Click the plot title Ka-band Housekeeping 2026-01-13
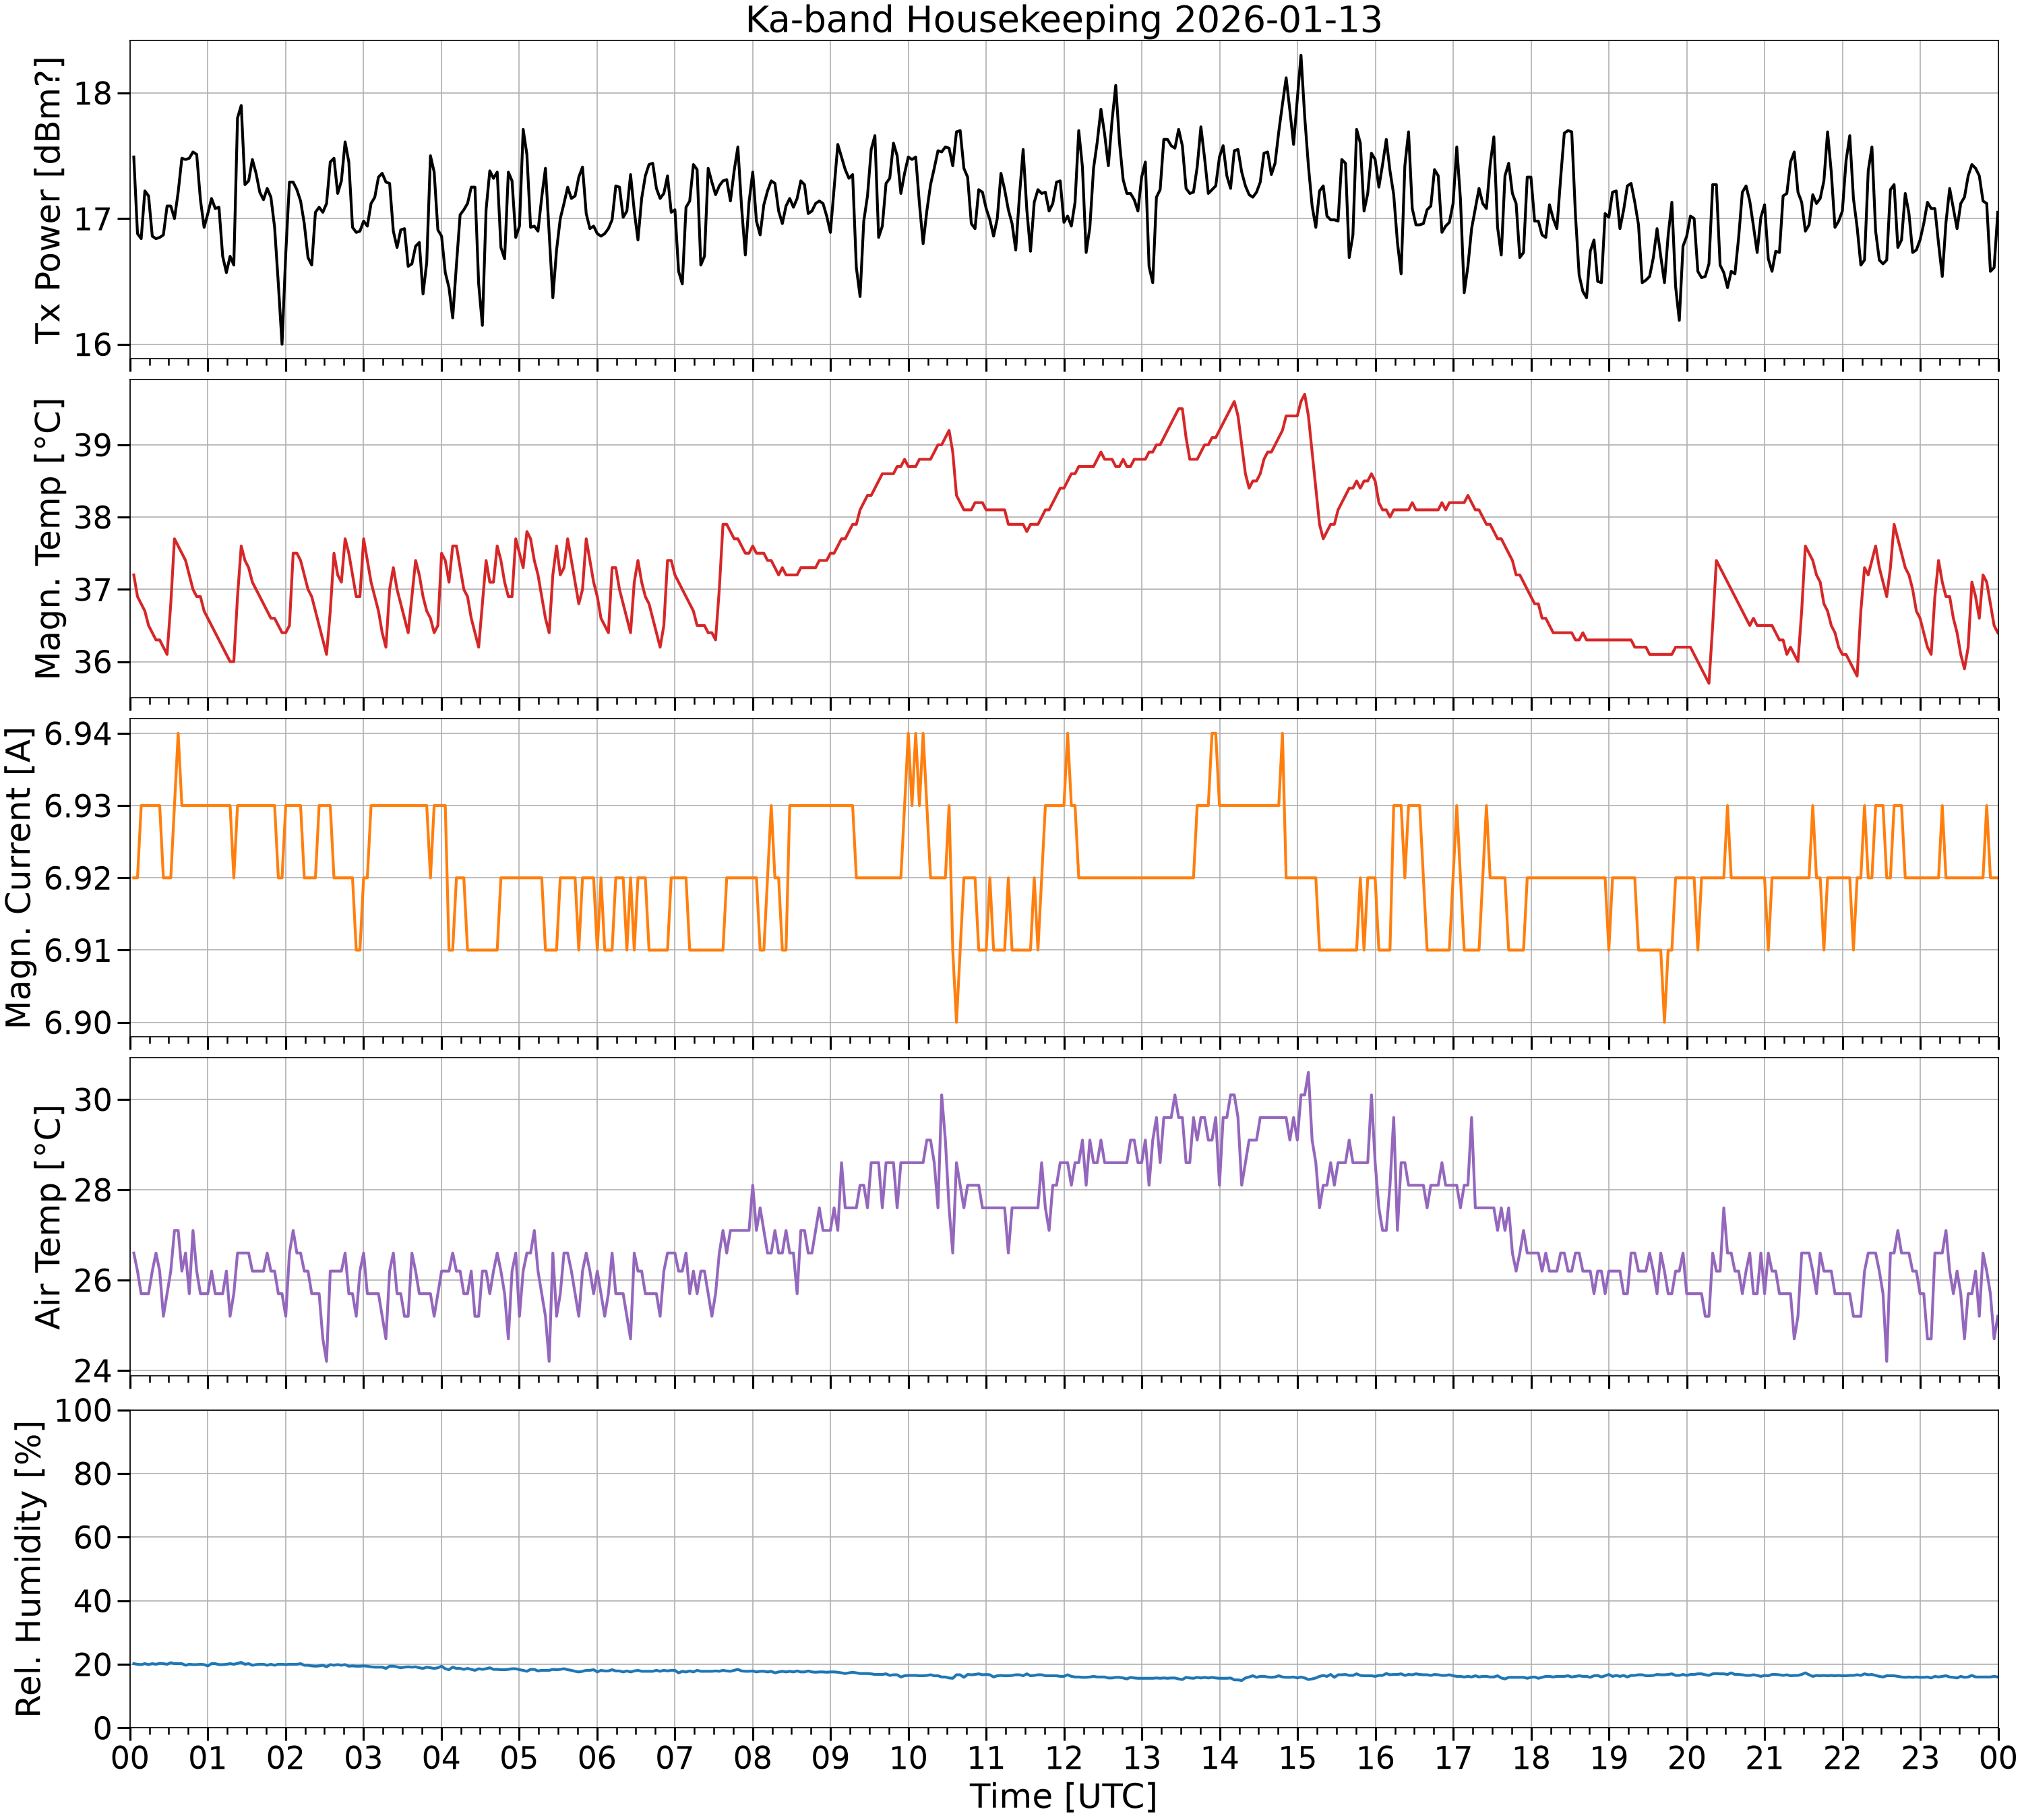The image size is (2022, 1820). (1064, 19)
